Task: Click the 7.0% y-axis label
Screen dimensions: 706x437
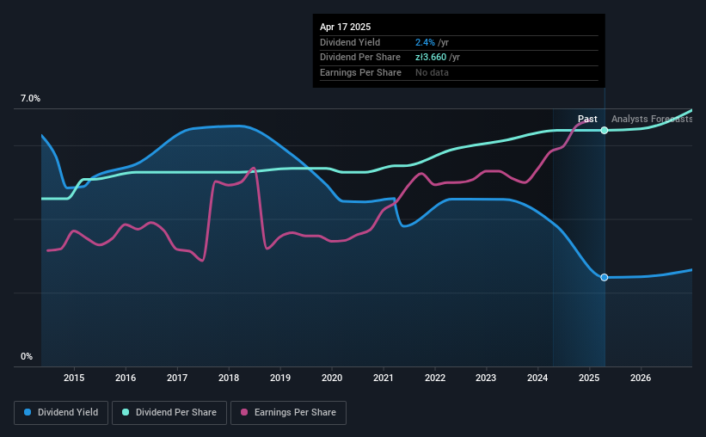Action: [x=30, y=99]
